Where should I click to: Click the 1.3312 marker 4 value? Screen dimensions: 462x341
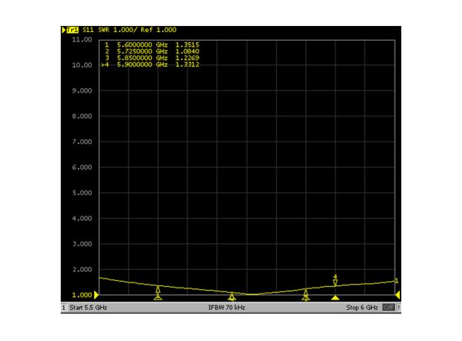click(187, 64)
